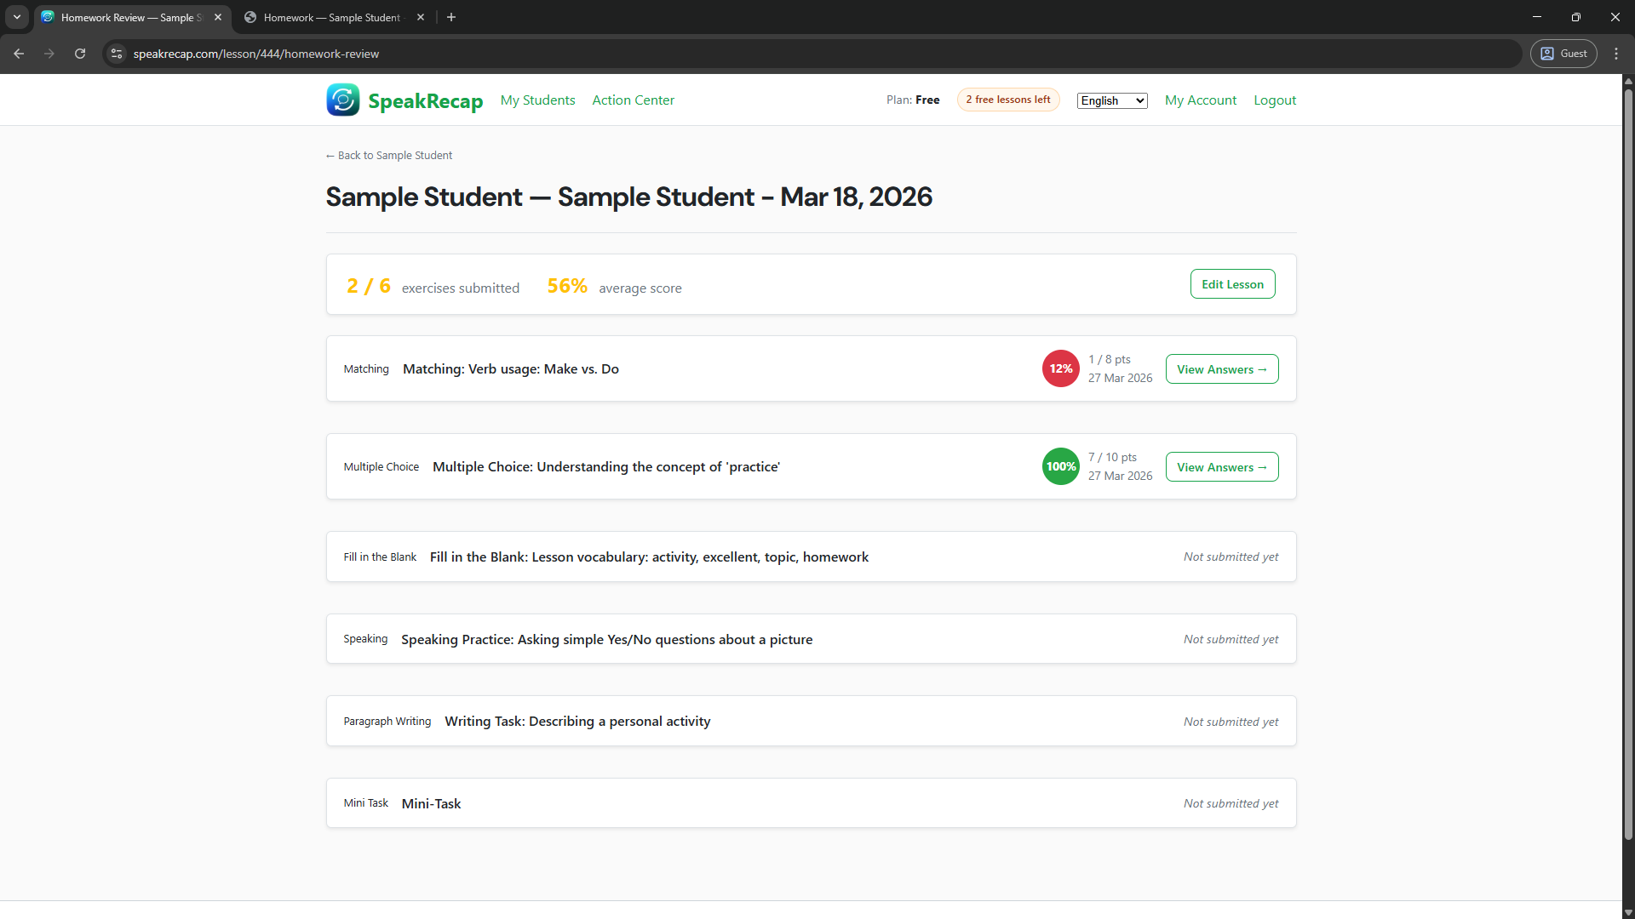Go back to previous page in browser
The width and height of the screenshot is (1635, 919).
click(19, 54)
